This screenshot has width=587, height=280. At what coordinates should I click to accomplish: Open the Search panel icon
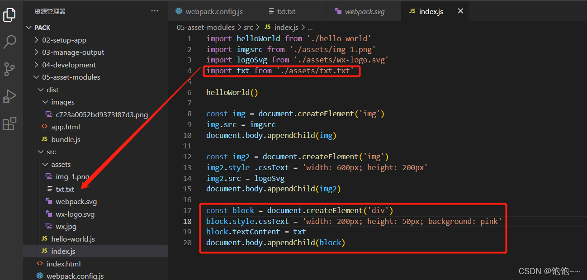pyautogui.click(x=10, y=42)
